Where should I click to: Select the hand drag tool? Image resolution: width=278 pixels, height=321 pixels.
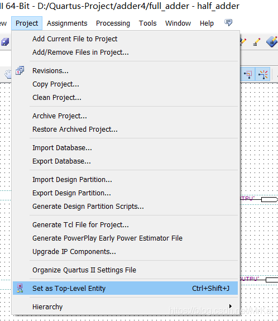[x=8, y=74]
